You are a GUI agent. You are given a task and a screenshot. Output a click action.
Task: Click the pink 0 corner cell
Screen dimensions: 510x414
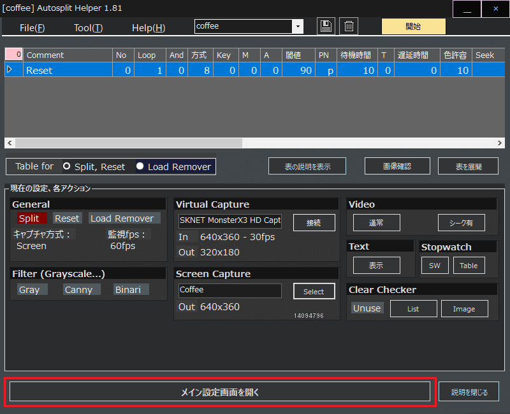pyautogui.click(x=13, y=55)
